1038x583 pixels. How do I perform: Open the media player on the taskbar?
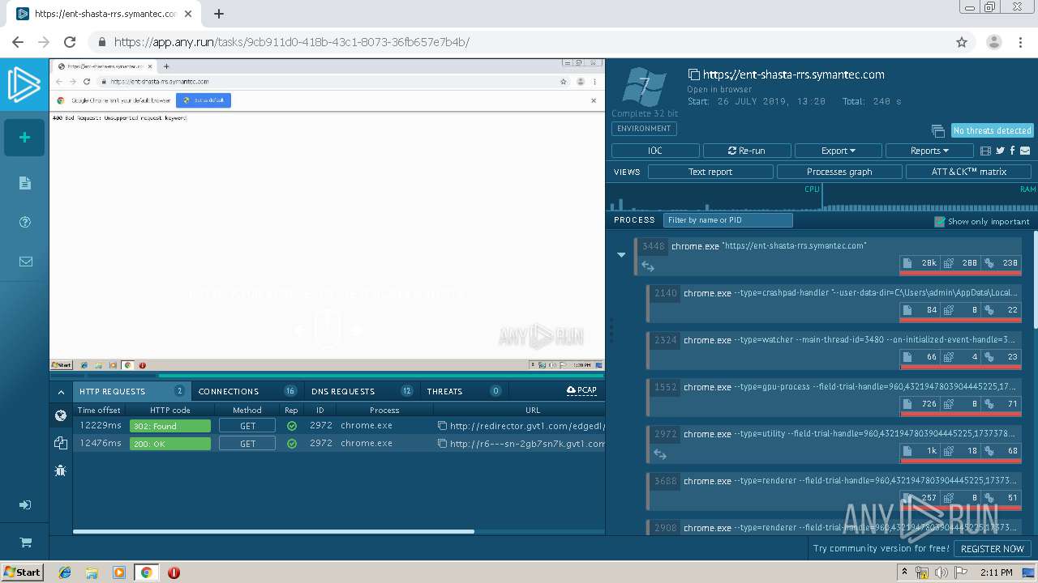point(119,572)
